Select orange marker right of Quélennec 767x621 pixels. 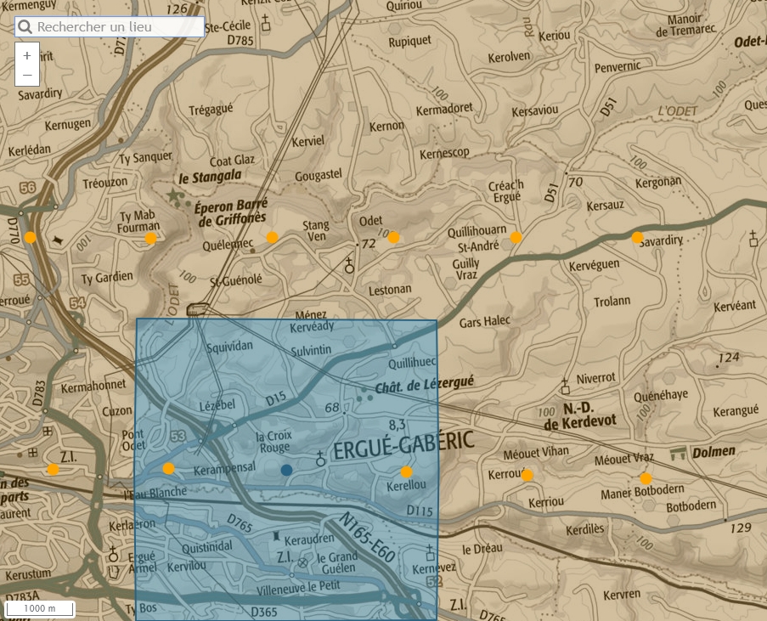(x=272, y=237)
